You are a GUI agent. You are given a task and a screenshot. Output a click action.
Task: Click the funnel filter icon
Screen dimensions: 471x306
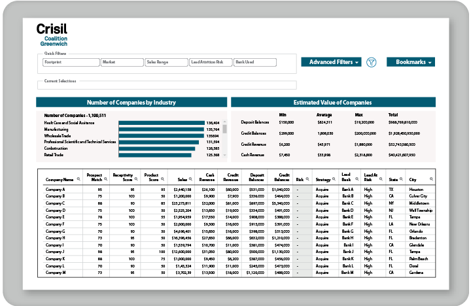[x=372, y=63]
